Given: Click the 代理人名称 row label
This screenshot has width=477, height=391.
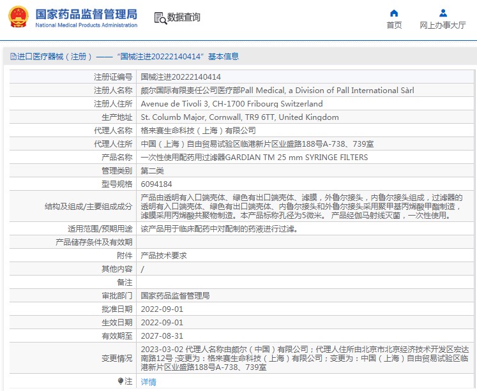Looking at the screenshot, I should (x=113, y=130).
